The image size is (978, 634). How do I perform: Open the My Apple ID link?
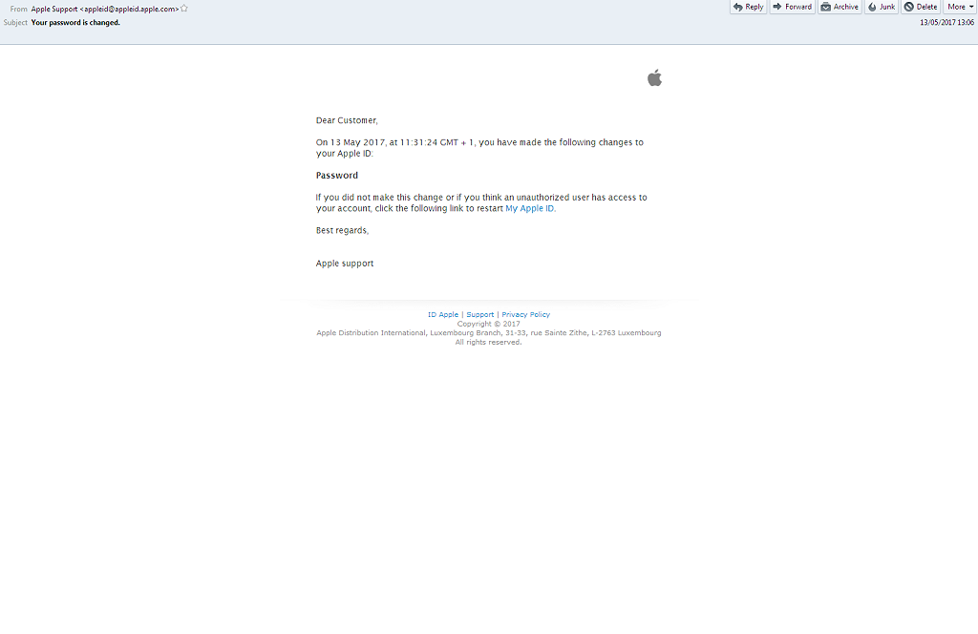[529, 208]
